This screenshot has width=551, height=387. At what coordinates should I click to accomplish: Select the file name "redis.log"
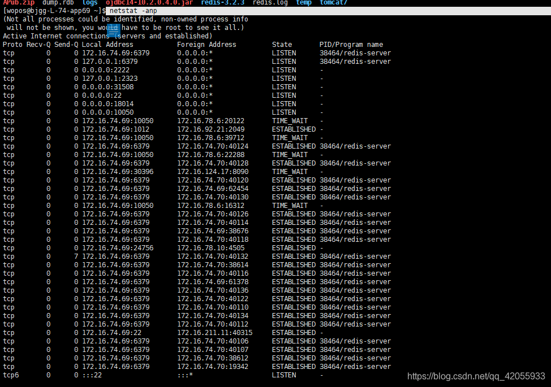pos(270,3)
